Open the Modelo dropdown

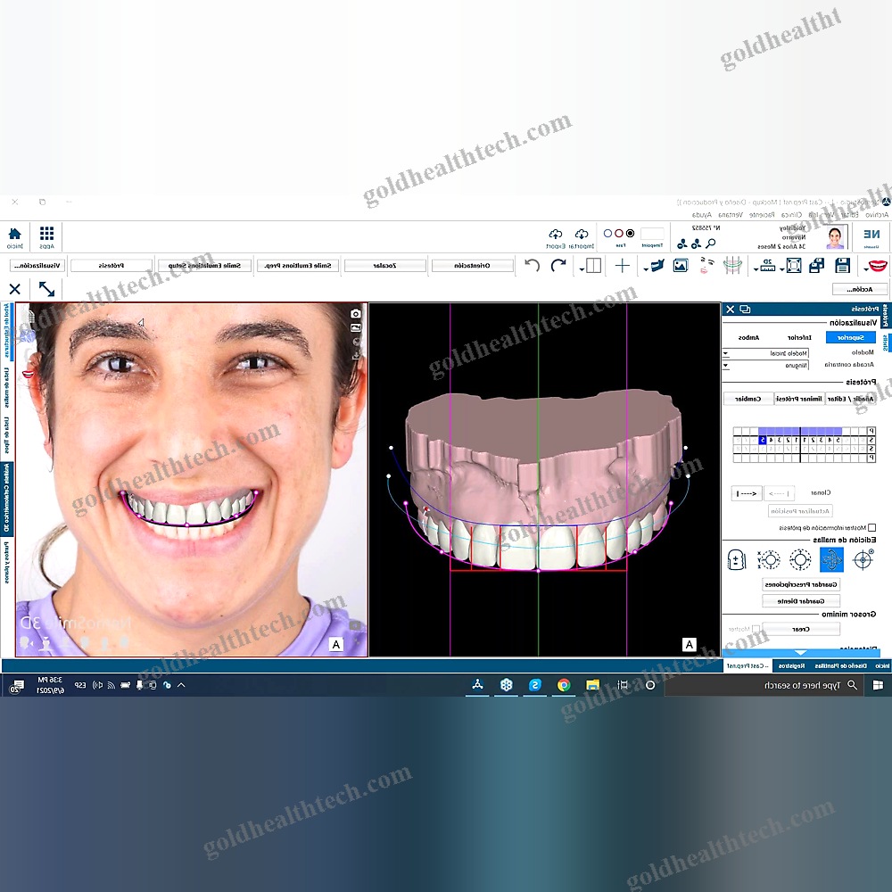click(765, 353)
